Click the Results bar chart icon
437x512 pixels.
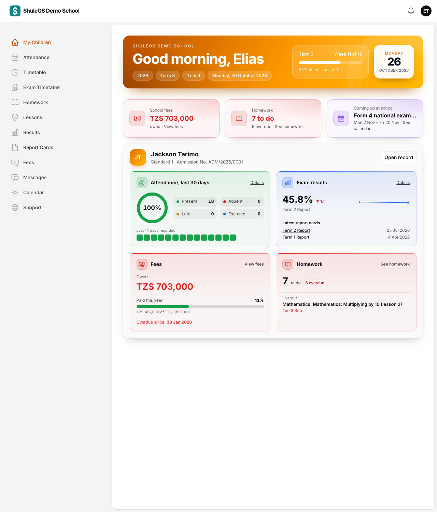[x=15, y=132]
